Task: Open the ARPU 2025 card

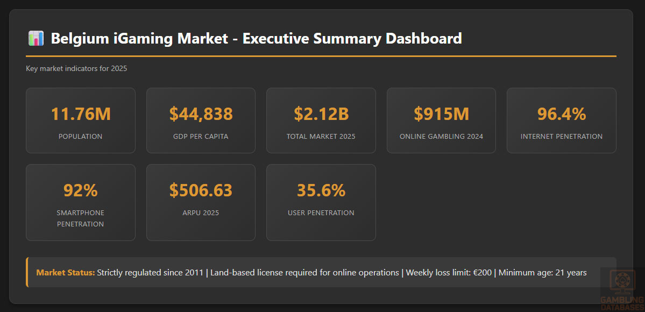Action: (201, 202)
